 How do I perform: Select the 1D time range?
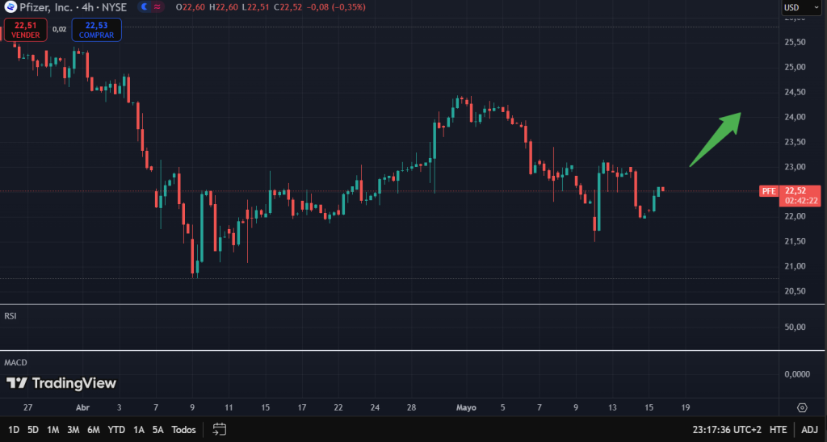tap(14, 430)
